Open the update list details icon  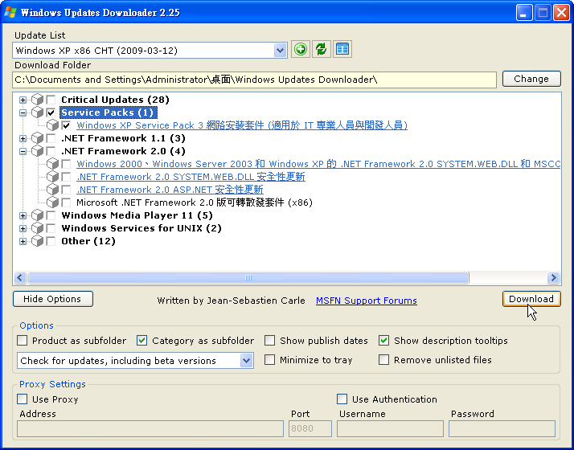click(342, 49)
